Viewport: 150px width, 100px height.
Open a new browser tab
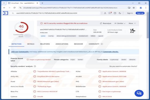coord(42,3)
